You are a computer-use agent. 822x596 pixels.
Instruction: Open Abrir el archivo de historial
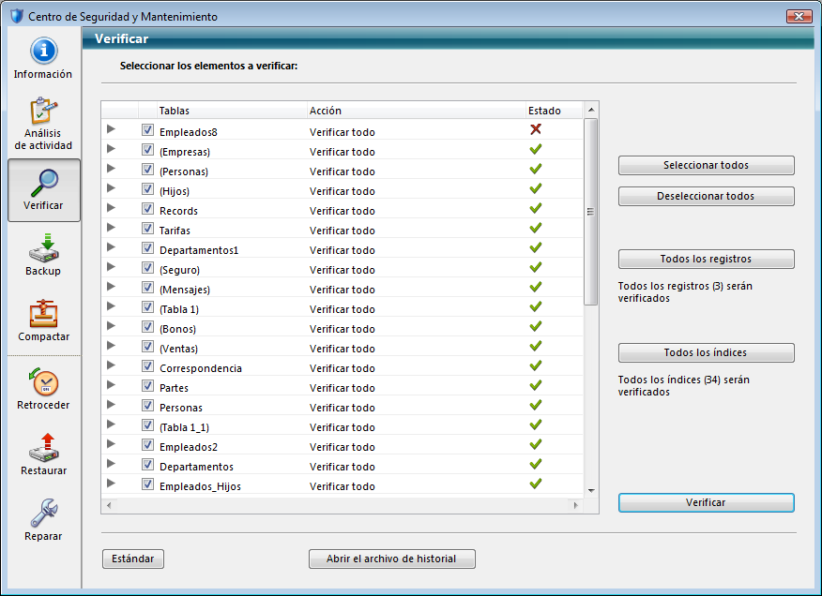(391, 559)
